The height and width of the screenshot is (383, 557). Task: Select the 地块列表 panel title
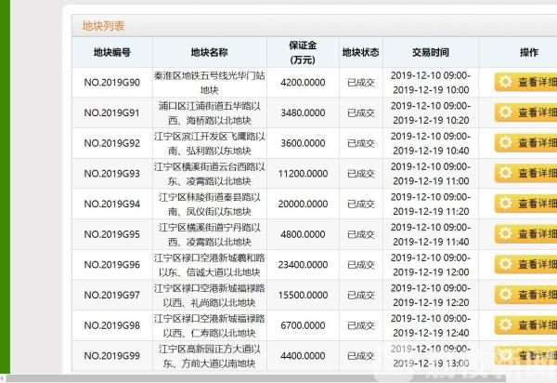tap(103, 26)
